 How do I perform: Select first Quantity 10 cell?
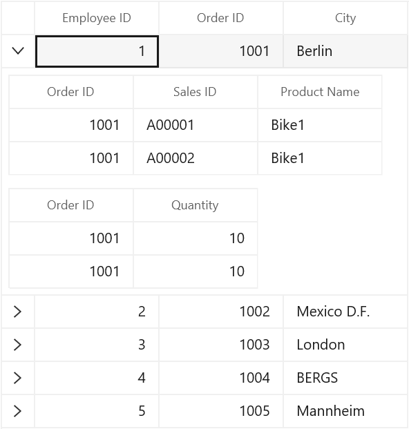point(195,238)
